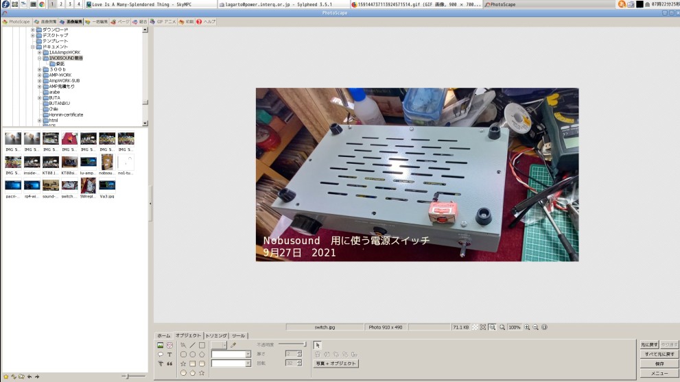The width and height of the screenshot is (680, 382).
Task: Activate the eyedropper color picker
Action: coord(233,345)
